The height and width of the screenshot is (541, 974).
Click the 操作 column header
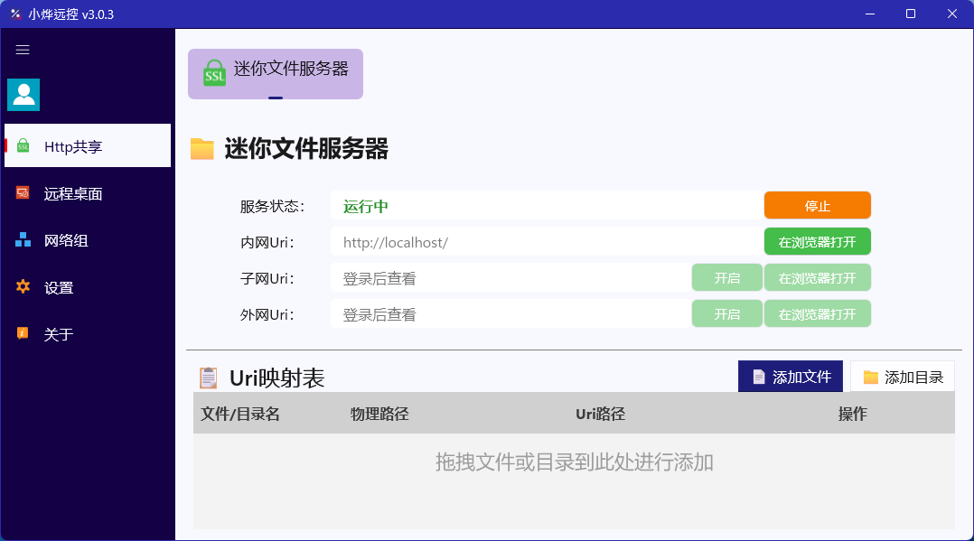[852, 414]
